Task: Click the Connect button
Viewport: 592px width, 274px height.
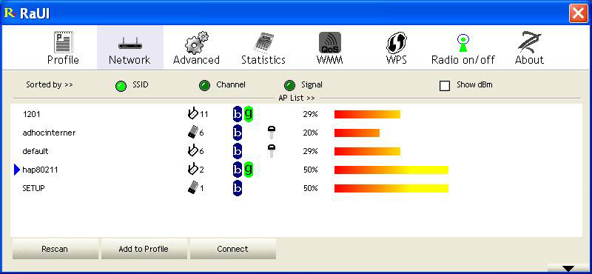Action: pos(233,249)
